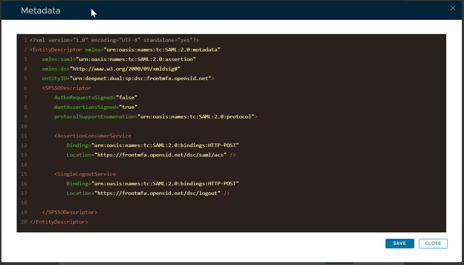This screenshot has width=464, height=265.
Task: Click the opening EntityDescriptor tag
Action: (x=56, y=50)
